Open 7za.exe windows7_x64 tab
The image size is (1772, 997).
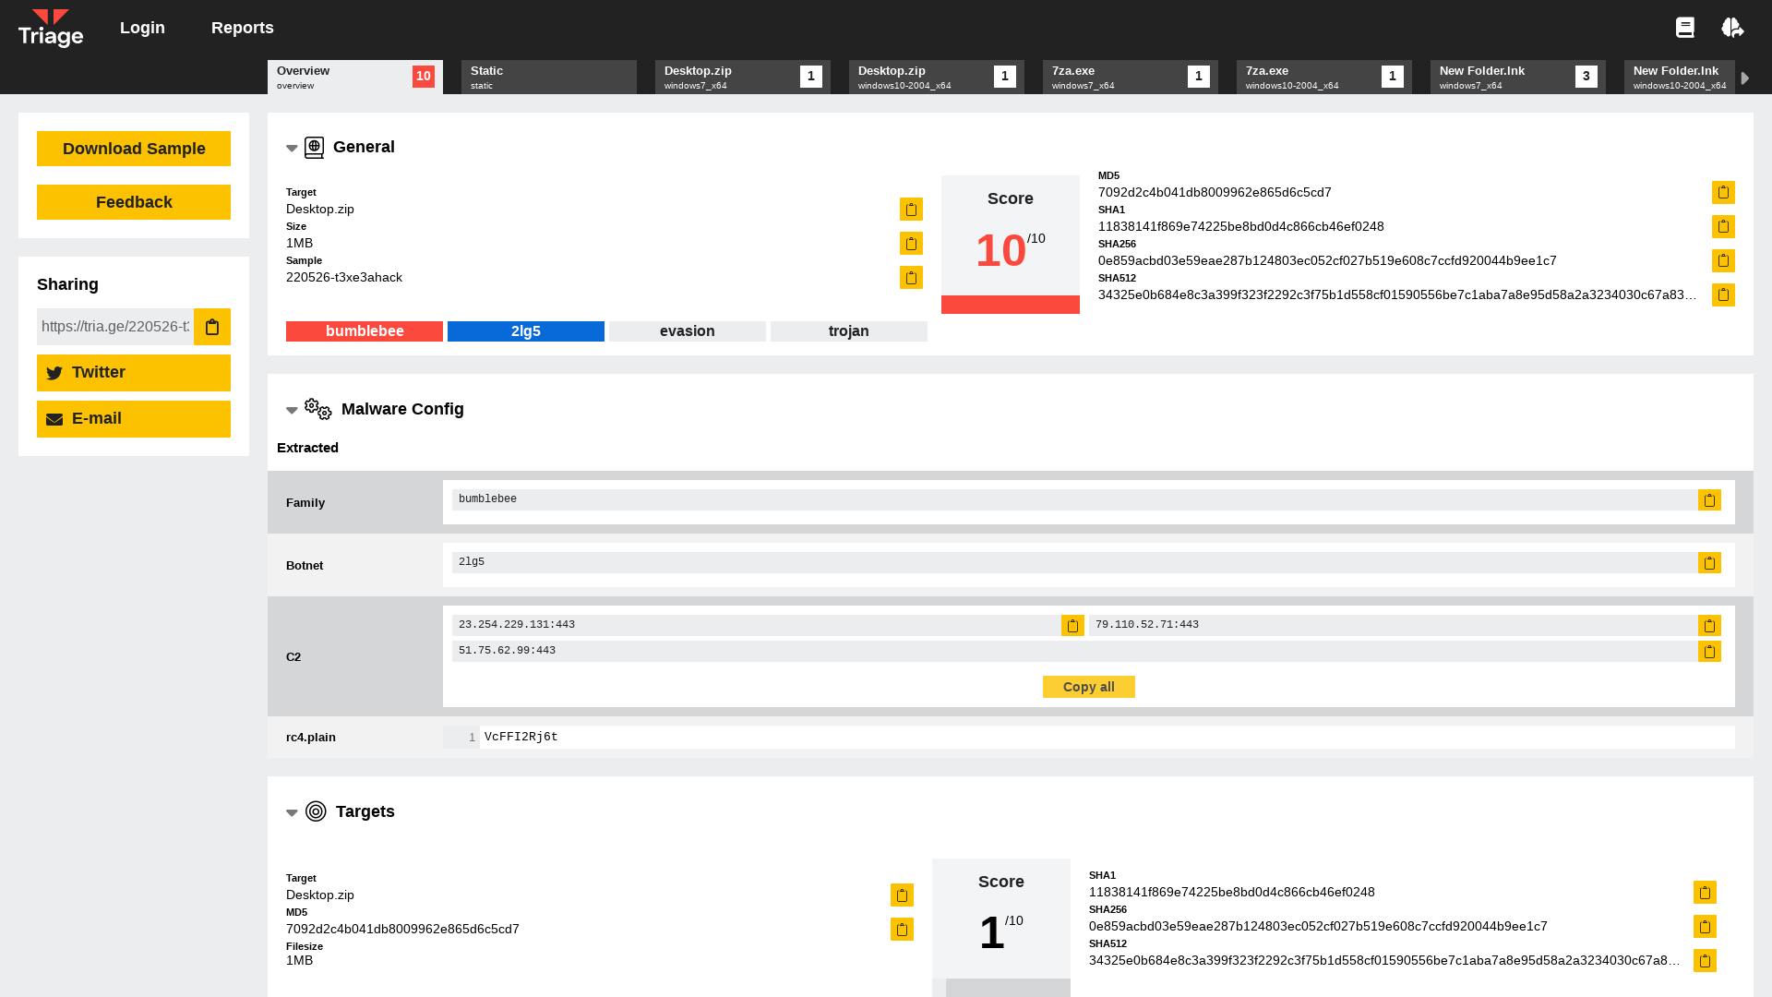tap(1131, 78)
